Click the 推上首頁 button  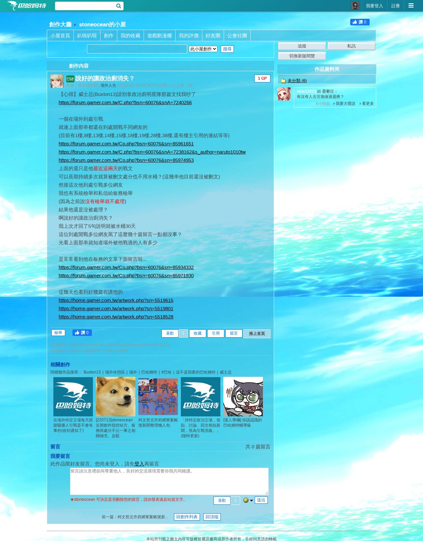coord(257,334)
